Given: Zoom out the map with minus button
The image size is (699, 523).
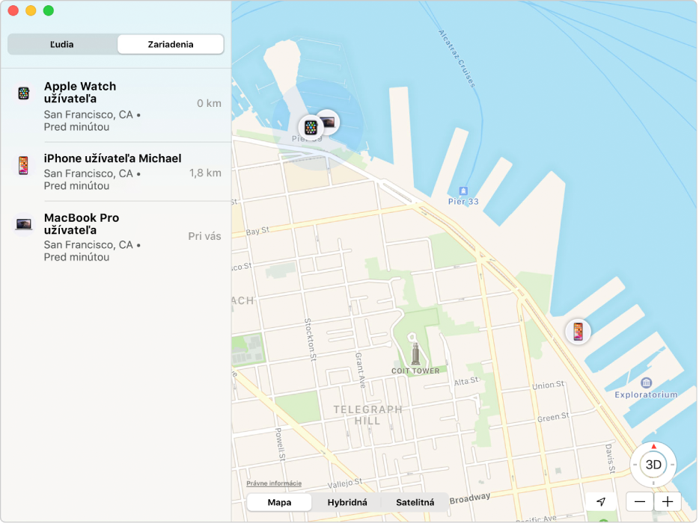Looking at the screenshot, I should (x=640, y=502).
